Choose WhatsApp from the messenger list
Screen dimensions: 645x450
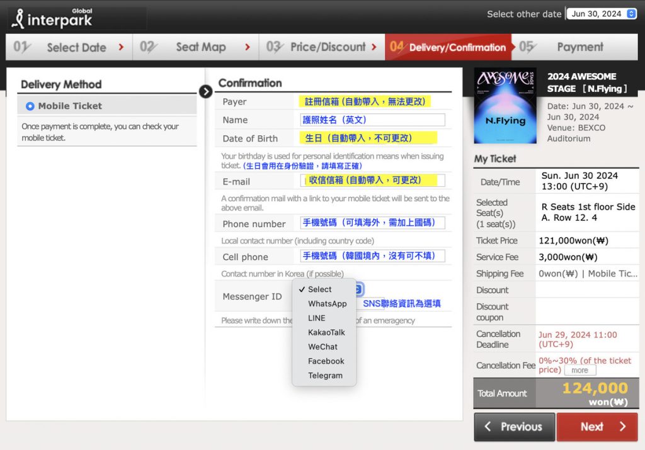(x=327, y=303)
